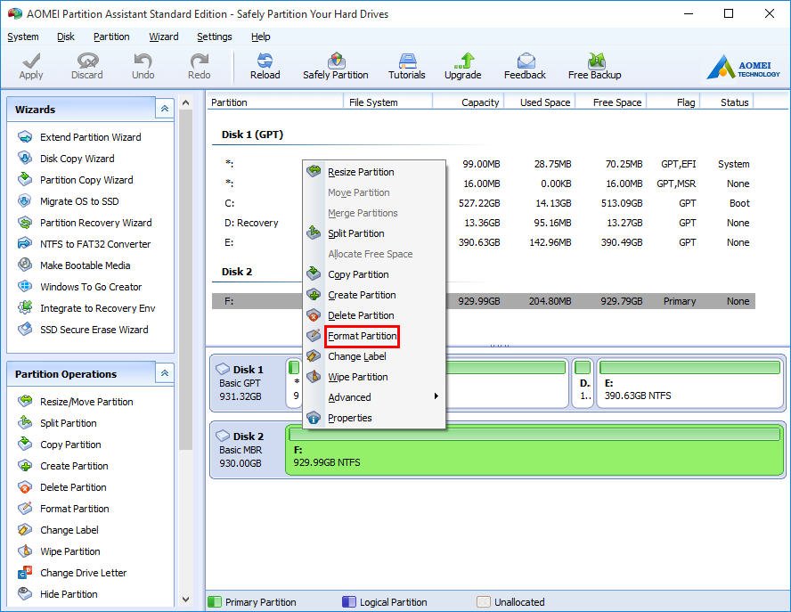The width and height of the screenshot is (791, 612).
Task: Select Integrate to Recovery Env
Action: point(86,308)
